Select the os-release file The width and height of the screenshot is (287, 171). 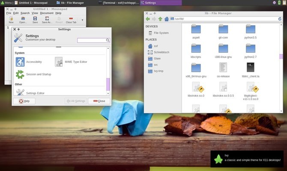(223, 70)
